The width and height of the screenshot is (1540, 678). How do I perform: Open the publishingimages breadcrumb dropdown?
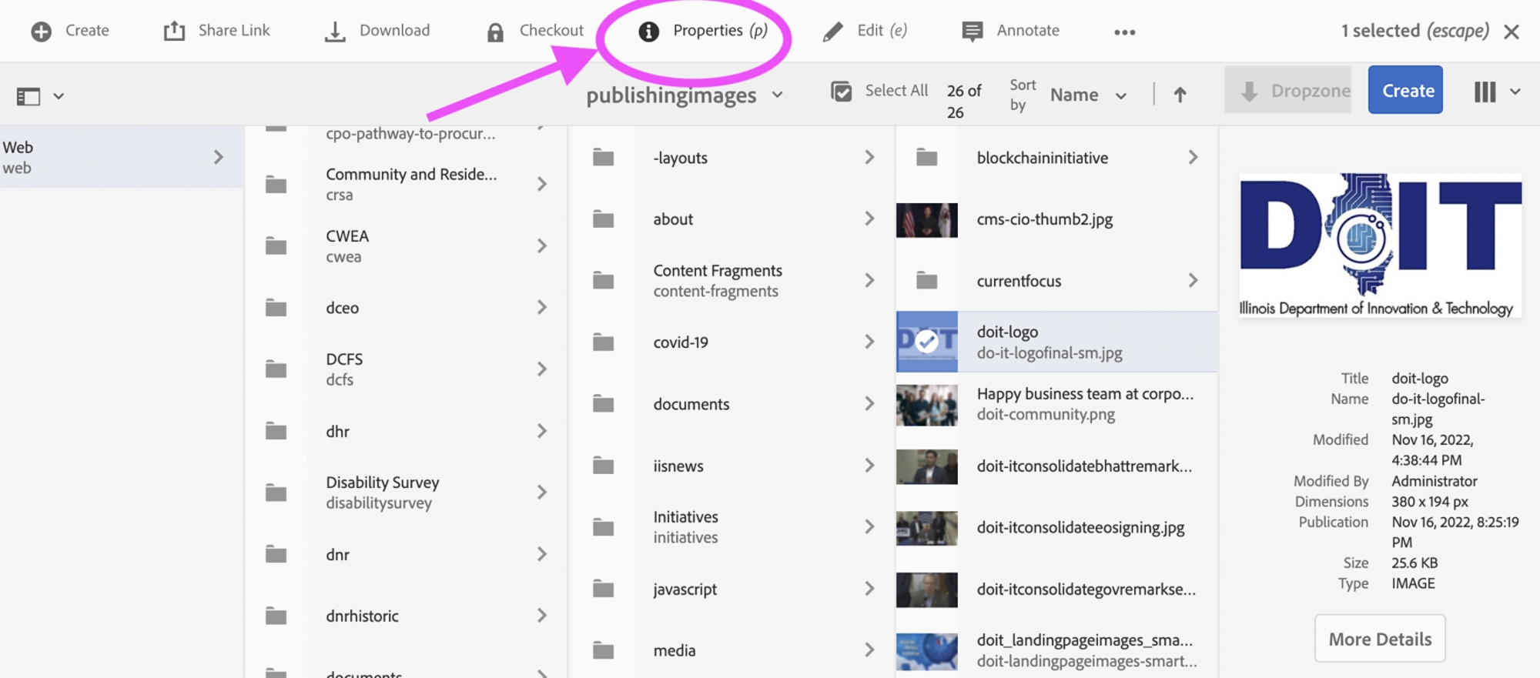778,95
